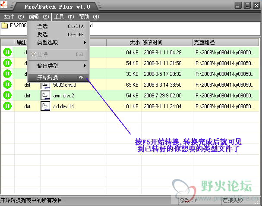Click drawing file icon for 5002.drw.3
Viewport: 262px width, 206px height.
click(x=45, y=86)
